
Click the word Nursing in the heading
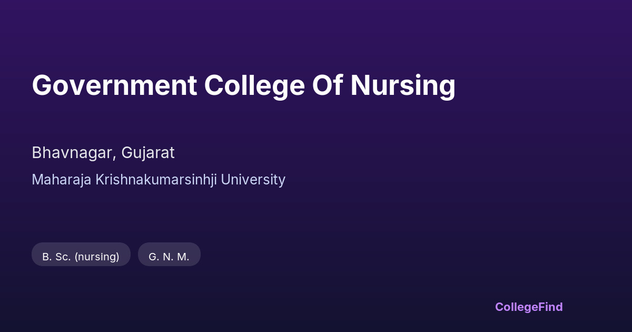403,85
